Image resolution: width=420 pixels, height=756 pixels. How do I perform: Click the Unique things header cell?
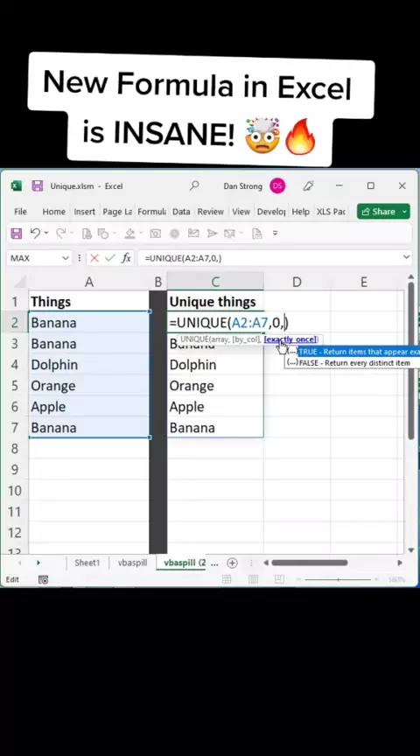click(x=215, y=302)
